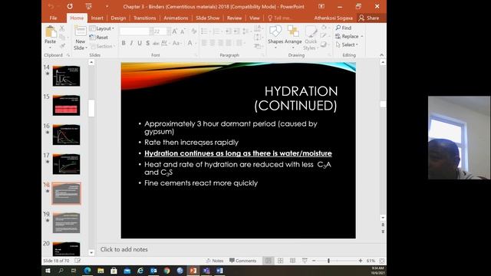Image resolution: width=491 pixels, height=276 pixels.
Task: Select slide 19 thumbnail
Action: pos(66,222)
